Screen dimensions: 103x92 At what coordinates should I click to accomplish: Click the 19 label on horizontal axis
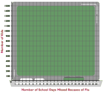pos(79,84)
